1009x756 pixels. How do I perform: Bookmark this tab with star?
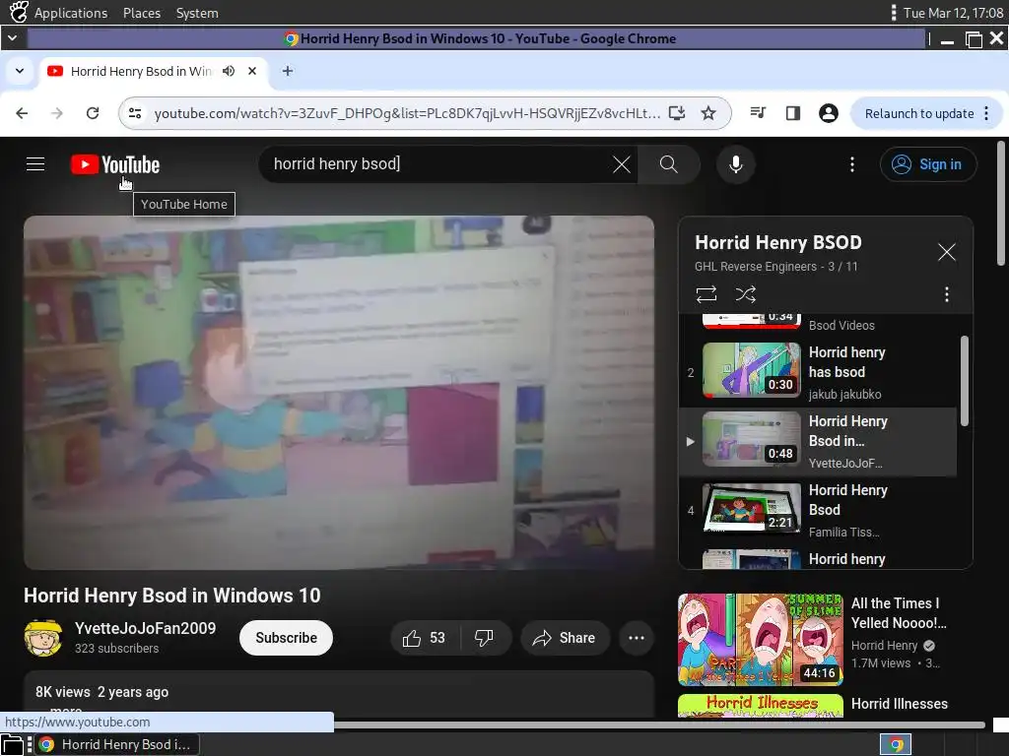pyautogui.click(x=708, y=114)
